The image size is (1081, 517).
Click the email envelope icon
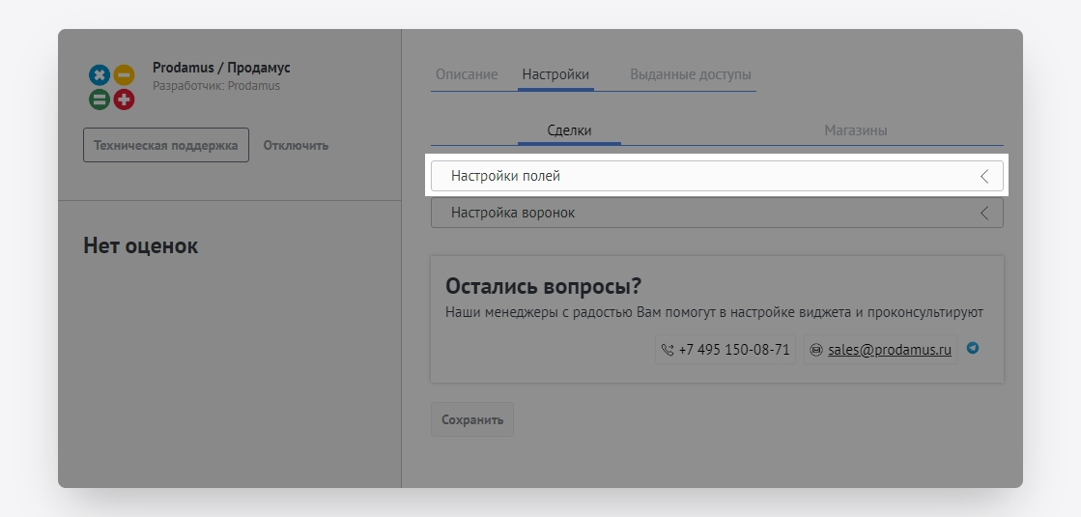coord(816,350)
